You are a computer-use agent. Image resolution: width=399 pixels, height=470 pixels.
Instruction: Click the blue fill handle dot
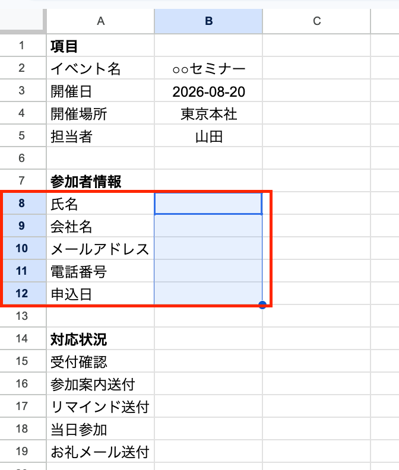[262, 305]
